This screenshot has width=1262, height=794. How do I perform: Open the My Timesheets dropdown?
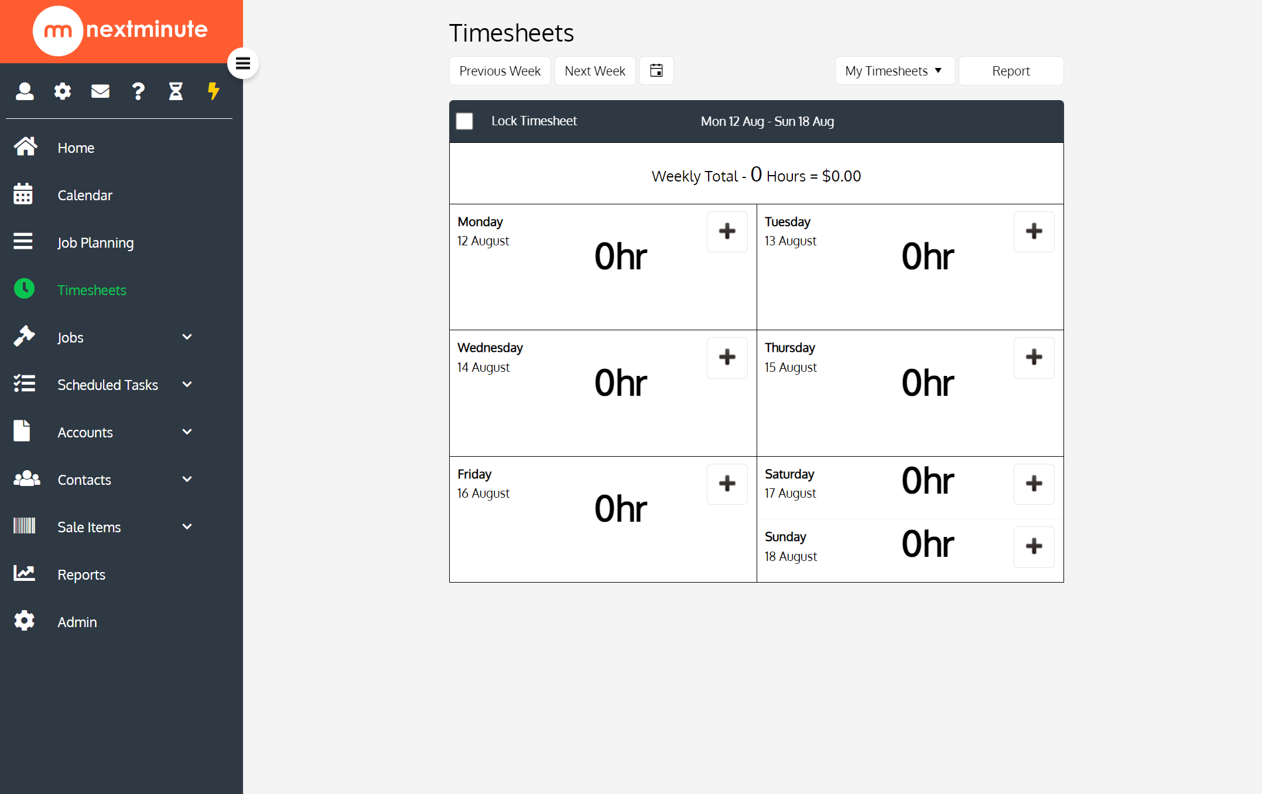[x=894, y=70]
